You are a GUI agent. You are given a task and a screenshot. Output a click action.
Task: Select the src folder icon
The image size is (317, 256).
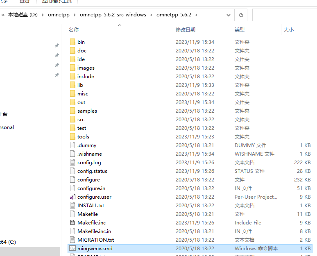click(72, 119)
